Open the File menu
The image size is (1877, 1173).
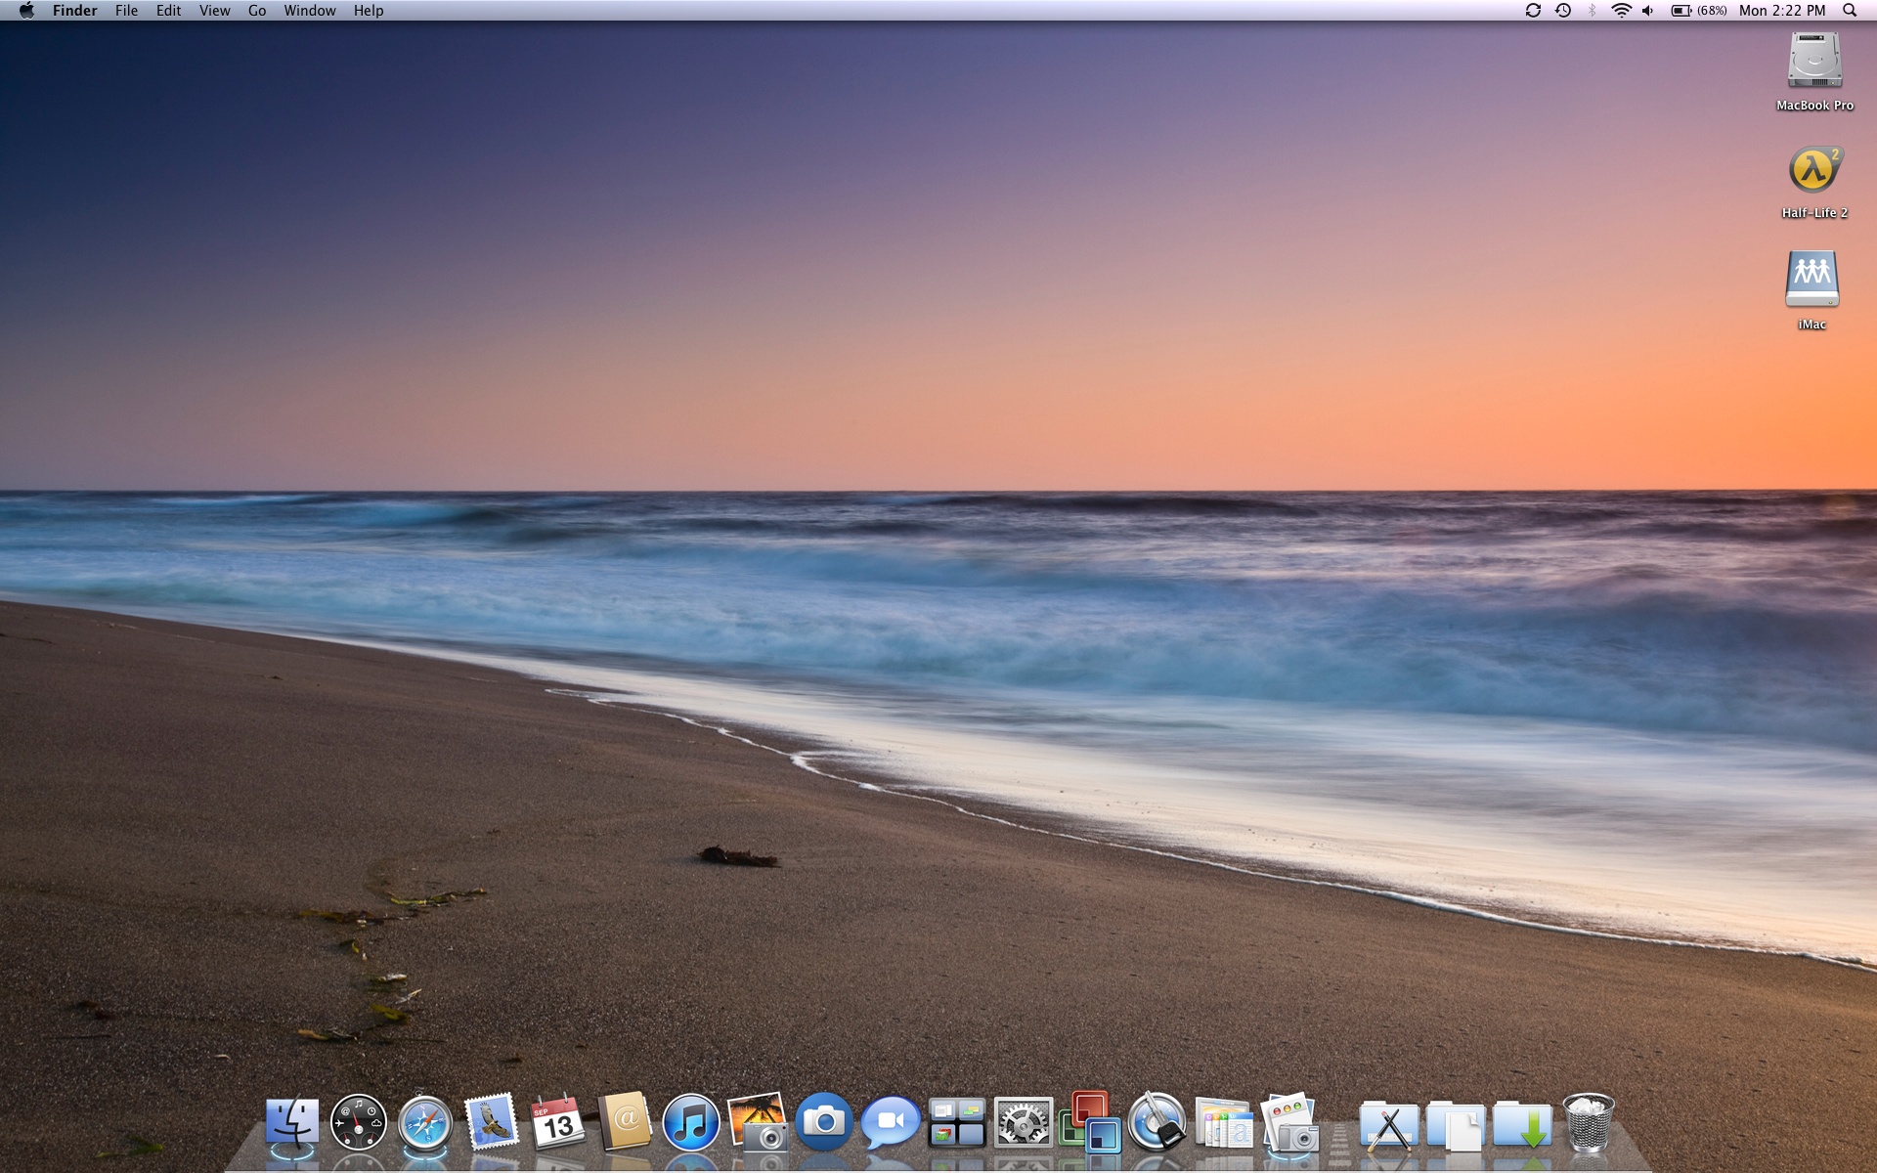tap(126, 11)
